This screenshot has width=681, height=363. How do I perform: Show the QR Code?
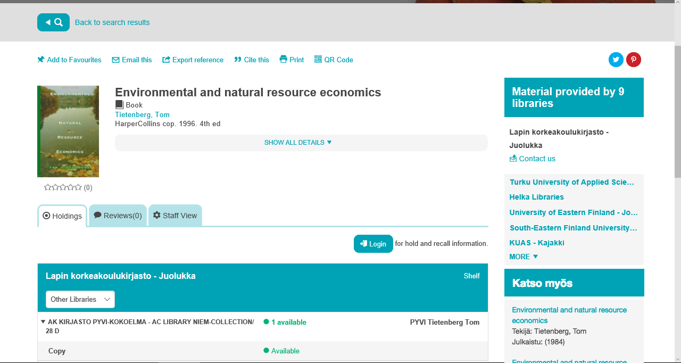point(334,60)
